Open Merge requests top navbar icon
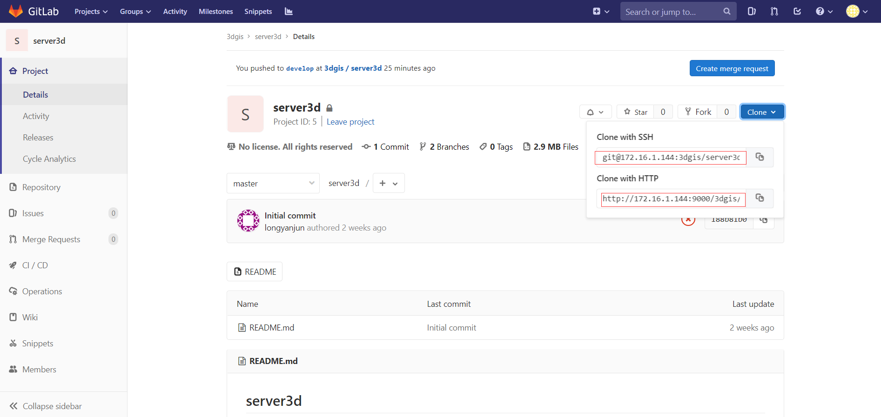 [774, 11]
